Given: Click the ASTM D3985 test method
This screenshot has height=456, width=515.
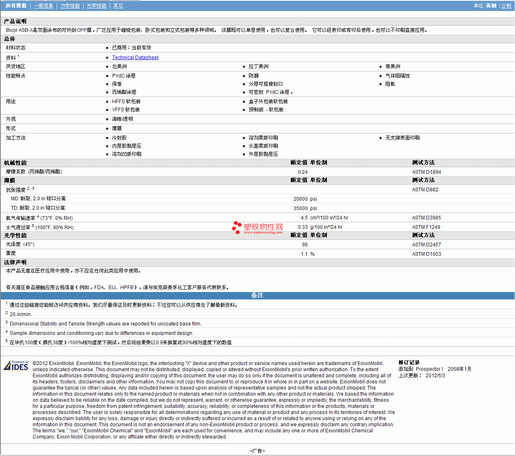Looking at the screenshot, I should tap(426, 218).
